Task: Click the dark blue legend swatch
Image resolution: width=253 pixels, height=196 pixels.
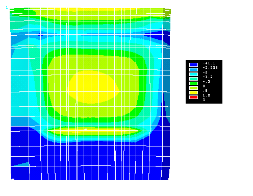Action: 193,65
